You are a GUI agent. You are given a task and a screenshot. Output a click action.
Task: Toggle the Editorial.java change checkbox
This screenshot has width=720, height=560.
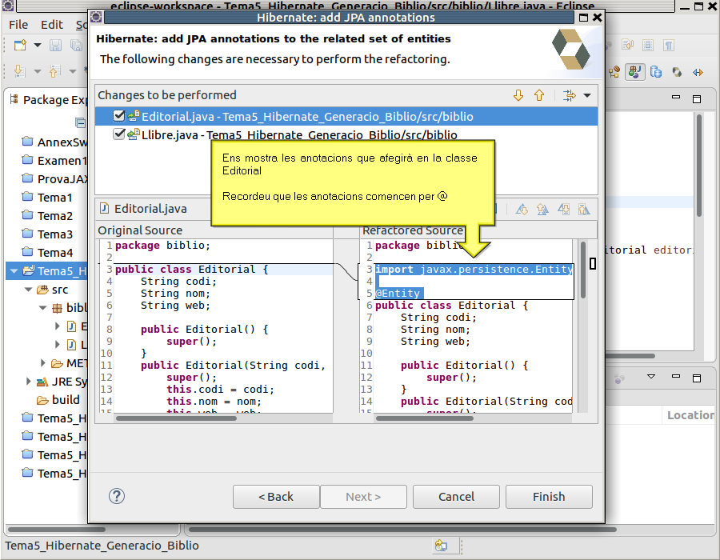[119, 116]
